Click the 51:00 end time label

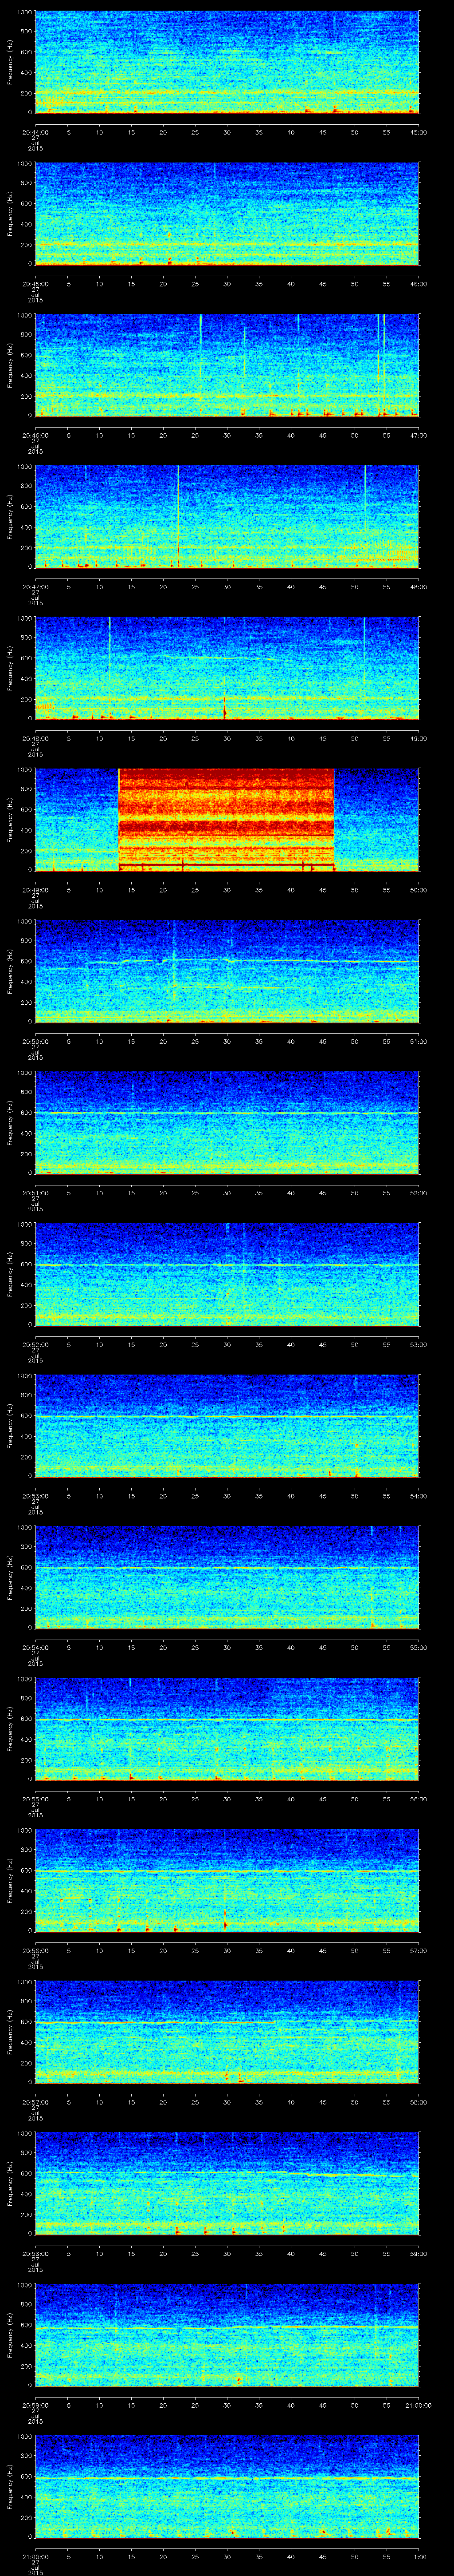tap(419, 1041)
